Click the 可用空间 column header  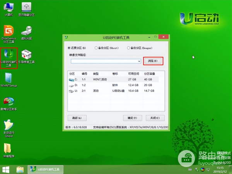134,74
